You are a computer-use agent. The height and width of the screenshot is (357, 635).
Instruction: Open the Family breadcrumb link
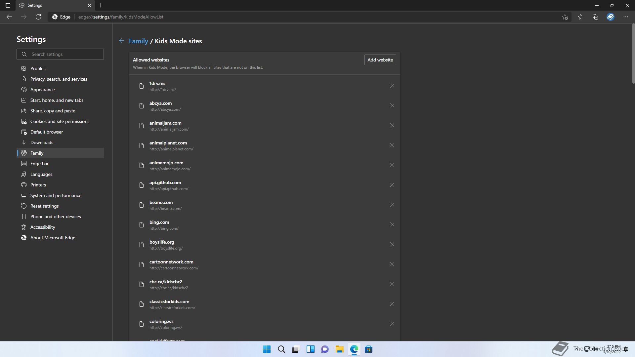pyautogui.click(x=138, y=41)
